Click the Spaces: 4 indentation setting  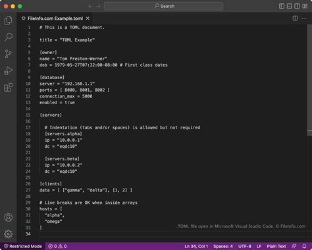pyautogui.click(x=223, y=246)
